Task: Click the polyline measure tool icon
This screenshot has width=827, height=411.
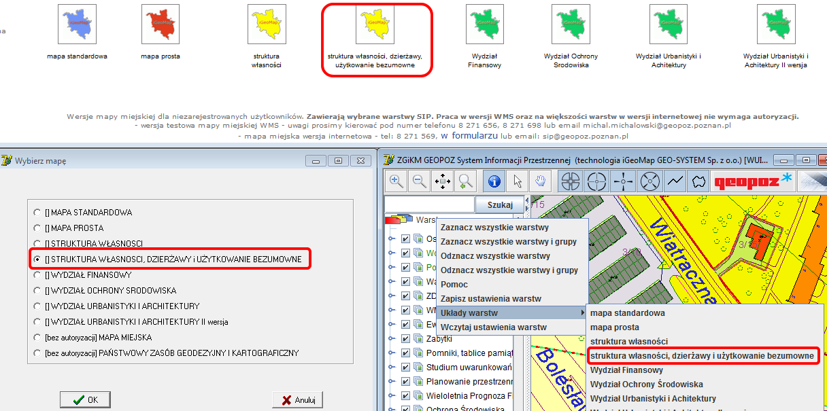Action: (675, 181)
